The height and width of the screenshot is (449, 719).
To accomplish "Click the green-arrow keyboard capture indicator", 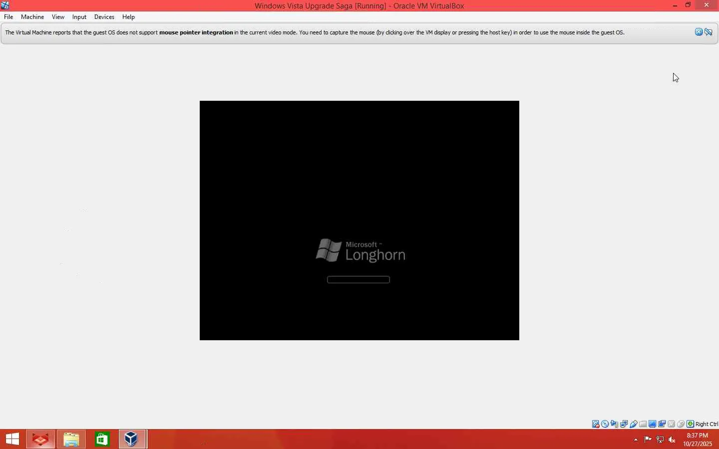I will (691, 424).
